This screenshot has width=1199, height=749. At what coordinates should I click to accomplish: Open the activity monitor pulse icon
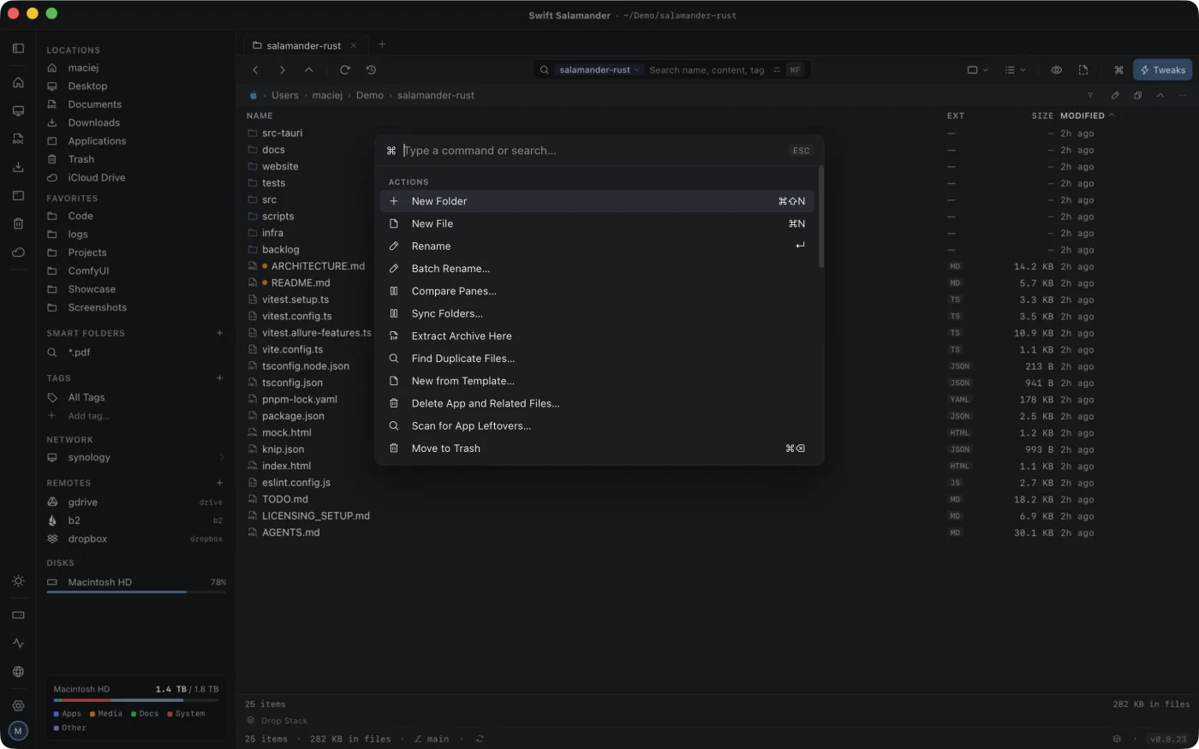click(x=18, y=644)
